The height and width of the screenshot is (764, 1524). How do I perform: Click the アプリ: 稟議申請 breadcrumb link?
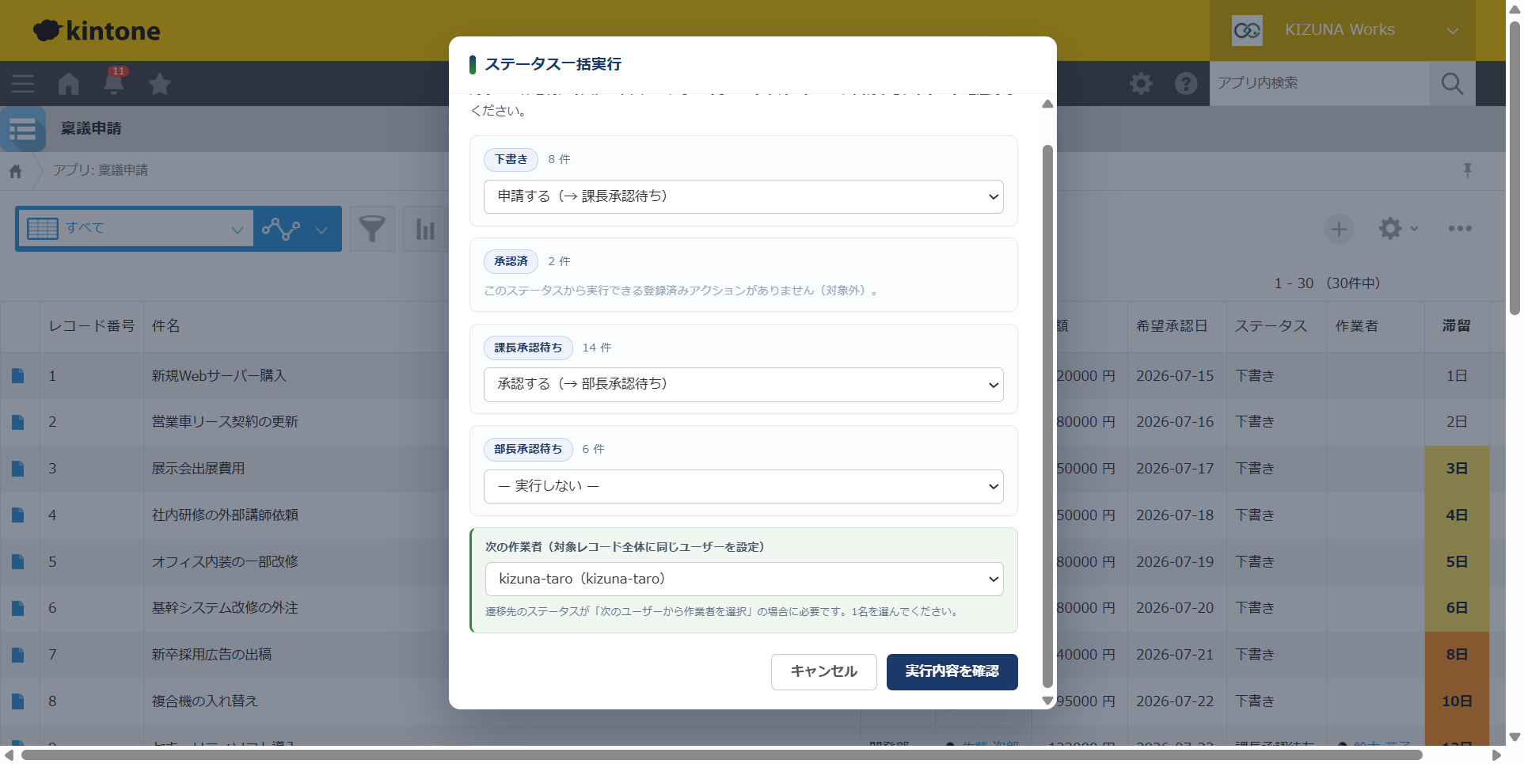101,171
